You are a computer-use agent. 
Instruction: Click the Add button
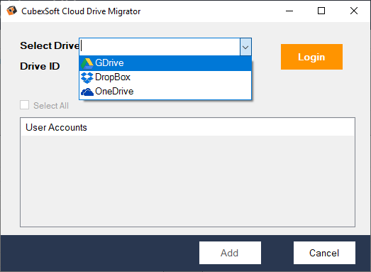230,253
